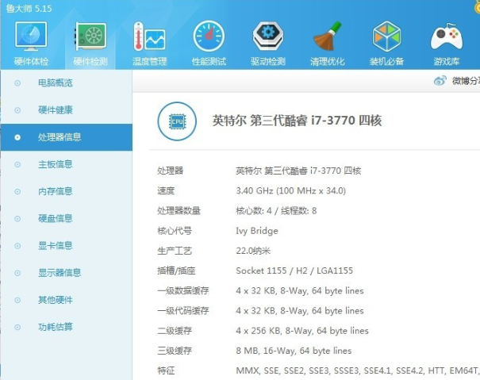This screenshot has height=380, width=480.
Task: Open the 温度管理 temperature management icon
Action: pos(149,36)
